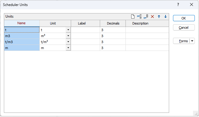The height and width of the screenshot is (117, 199).
Task: Open help with the question mark icon
Action: click(x=178, y=5)
